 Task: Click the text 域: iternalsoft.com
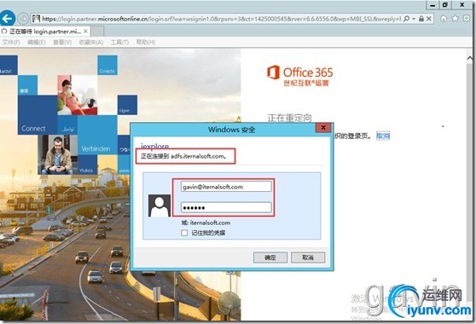pos(206,223)
